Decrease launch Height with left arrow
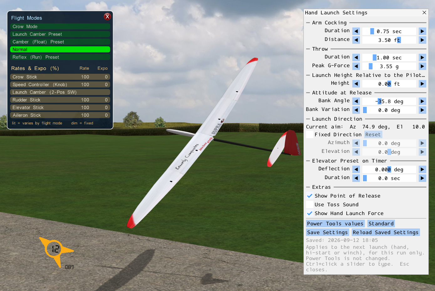Screen dimensions: 435x291 point(356,84)
